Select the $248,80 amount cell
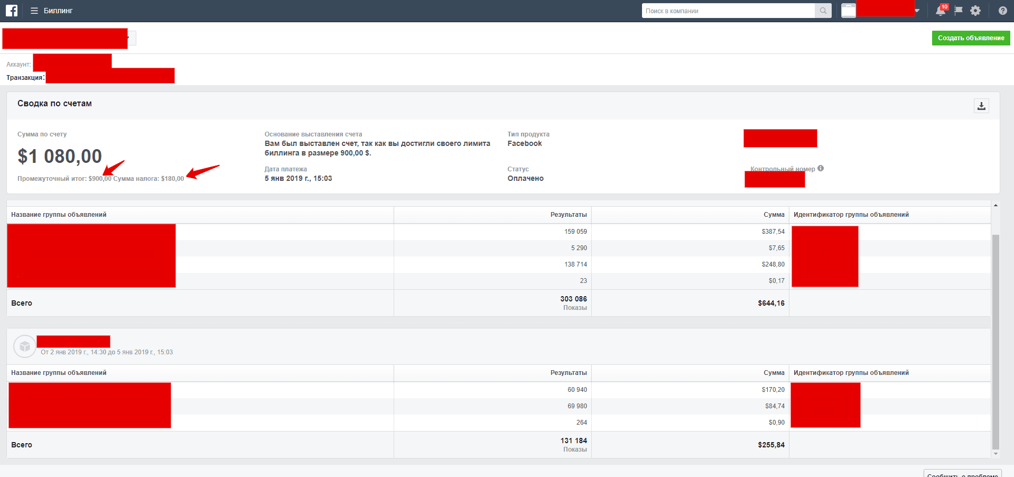 (x=773, y=264)
